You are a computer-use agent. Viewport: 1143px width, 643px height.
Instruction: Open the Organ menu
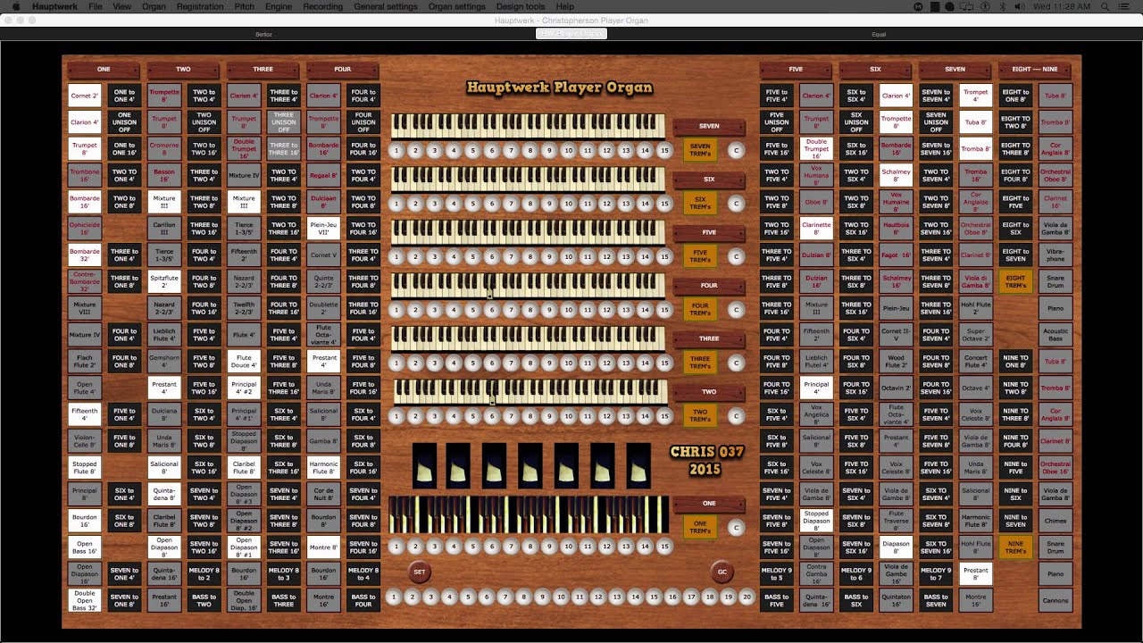[x=154, y=6]
